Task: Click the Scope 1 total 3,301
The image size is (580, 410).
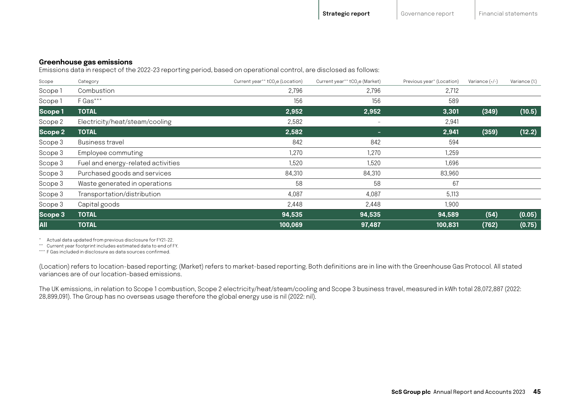Action: point(451,112)
